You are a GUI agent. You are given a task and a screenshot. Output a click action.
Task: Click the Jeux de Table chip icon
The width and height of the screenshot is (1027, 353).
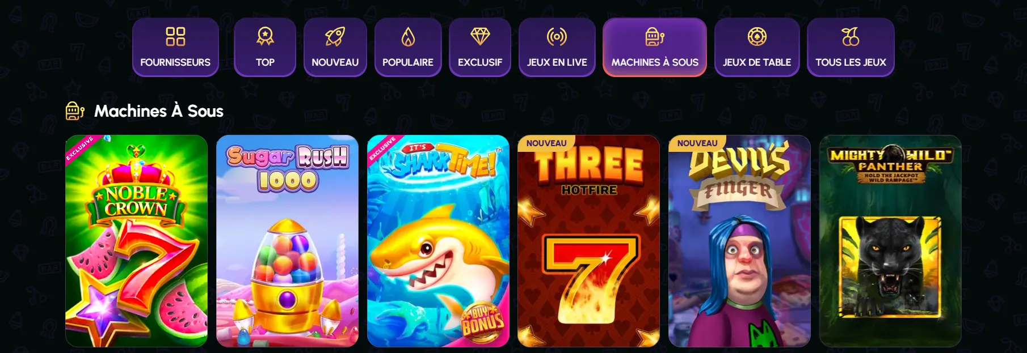pos(757,37)
